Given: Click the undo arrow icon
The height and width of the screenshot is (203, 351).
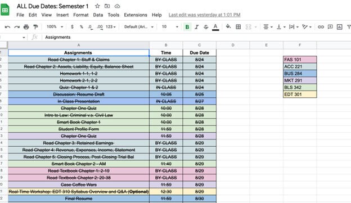Looking at the screenshot, I should click(x=7, y=27).
